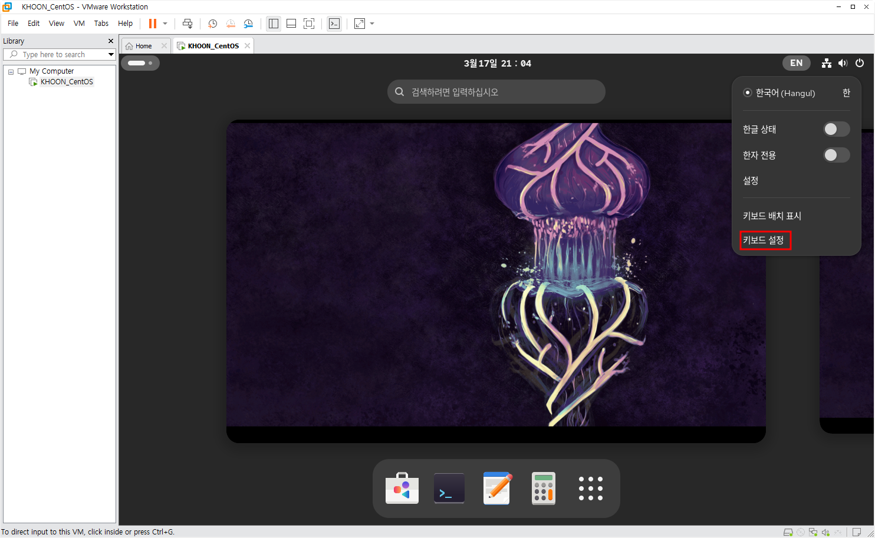
Task: Open the VM menu
Action: pos(79,24)
